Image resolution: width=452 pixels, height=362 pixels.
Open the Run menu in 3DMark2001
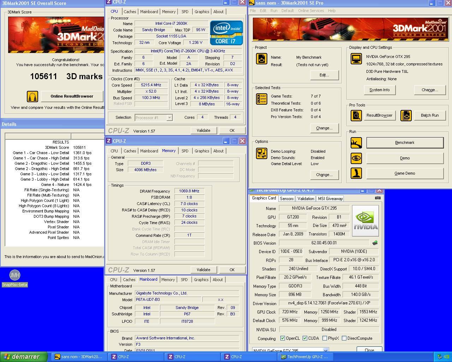[274, 11]
